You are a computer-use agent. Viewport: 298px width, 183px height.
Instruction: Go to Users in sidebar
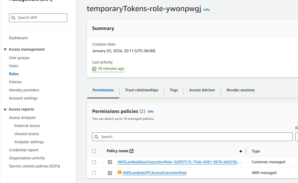coord(14,66)
